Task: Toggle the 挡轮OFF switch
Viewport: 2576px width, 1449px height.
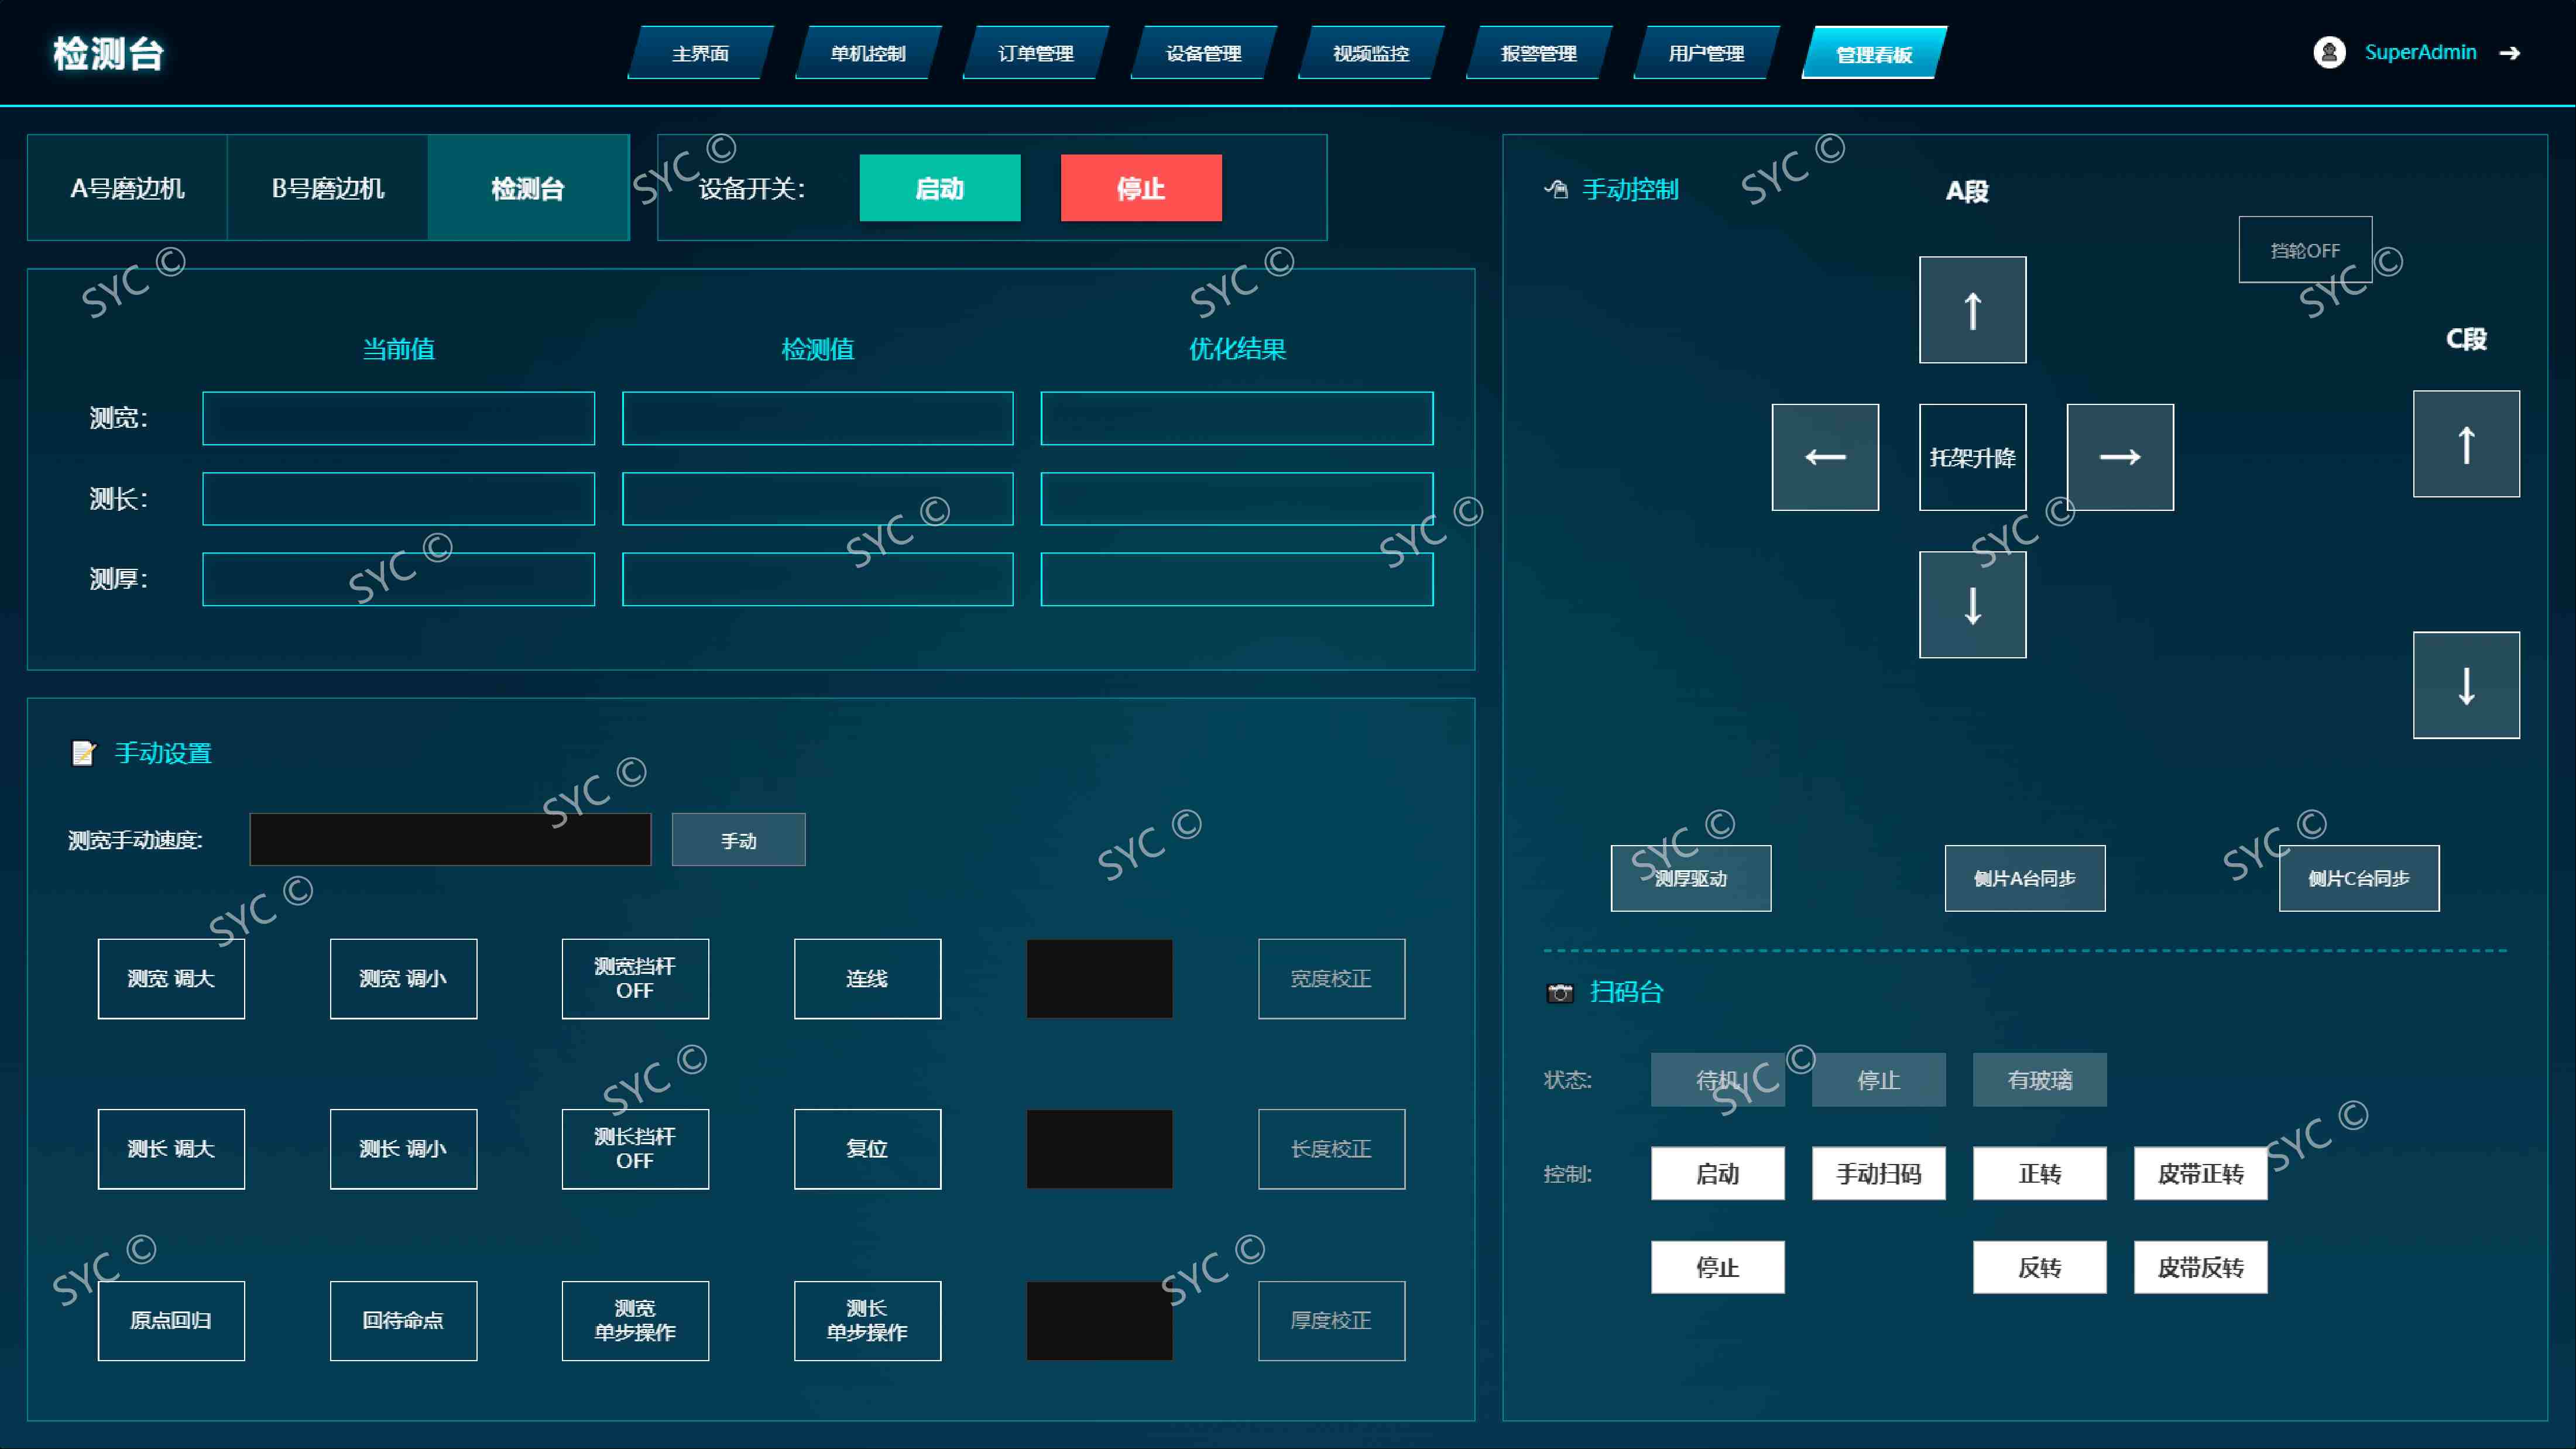Action: (2305, 250)
